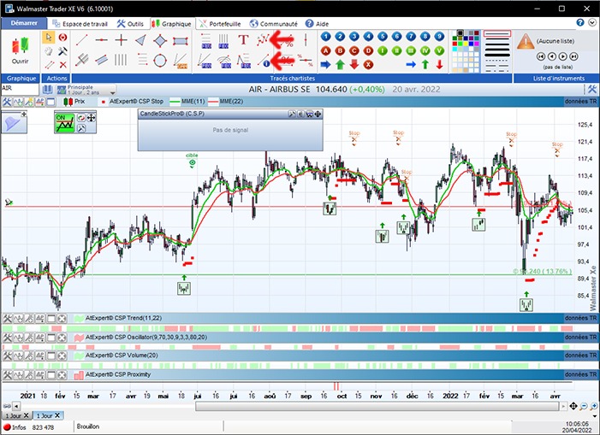This screenshot has height=435, width=600.
Task: Close the AtExpert CSP Proximity panel
Action: (x=62, y=375)
